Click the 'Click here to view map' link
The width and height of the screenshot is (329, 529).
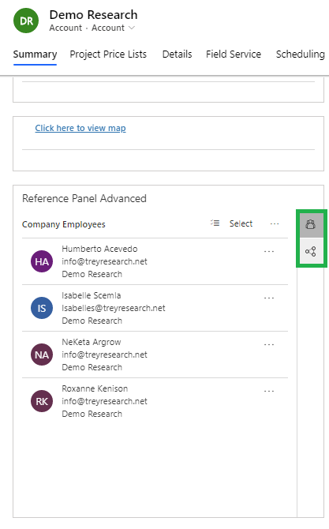(x=80, y=128)
